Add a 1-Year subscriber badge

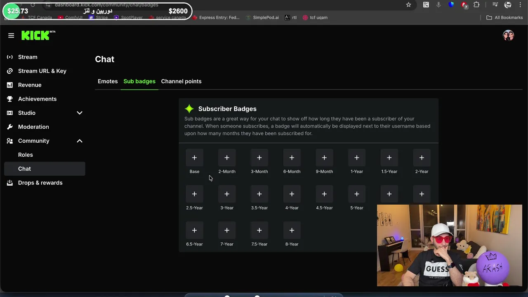(357, 158)
